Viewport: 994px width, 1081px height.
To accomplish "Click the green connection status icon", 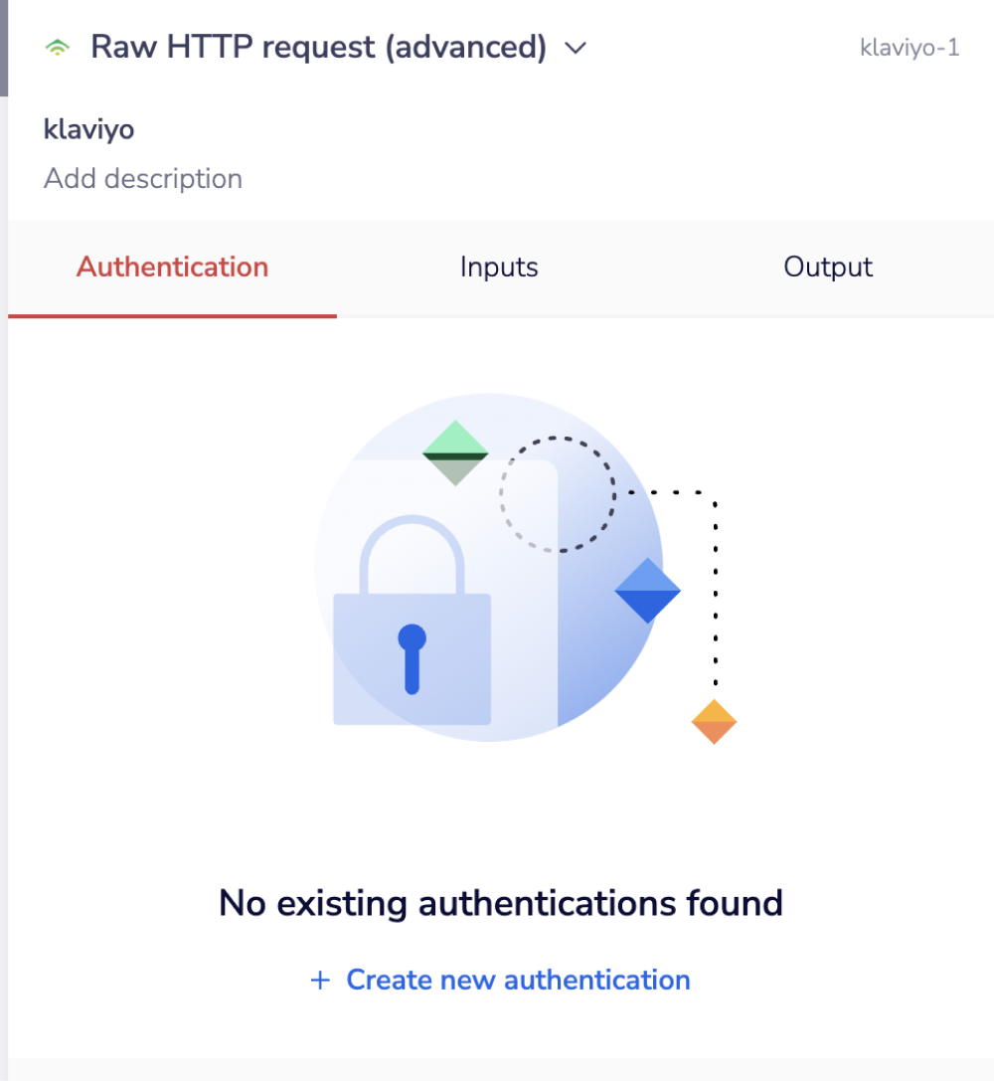I will tap(57, 47).
